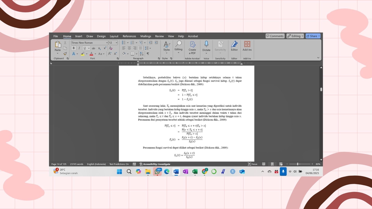Sort paragraph A to Z
This screenshot has height=209, width=372.
pyautogui.click(x=142, y=54)
